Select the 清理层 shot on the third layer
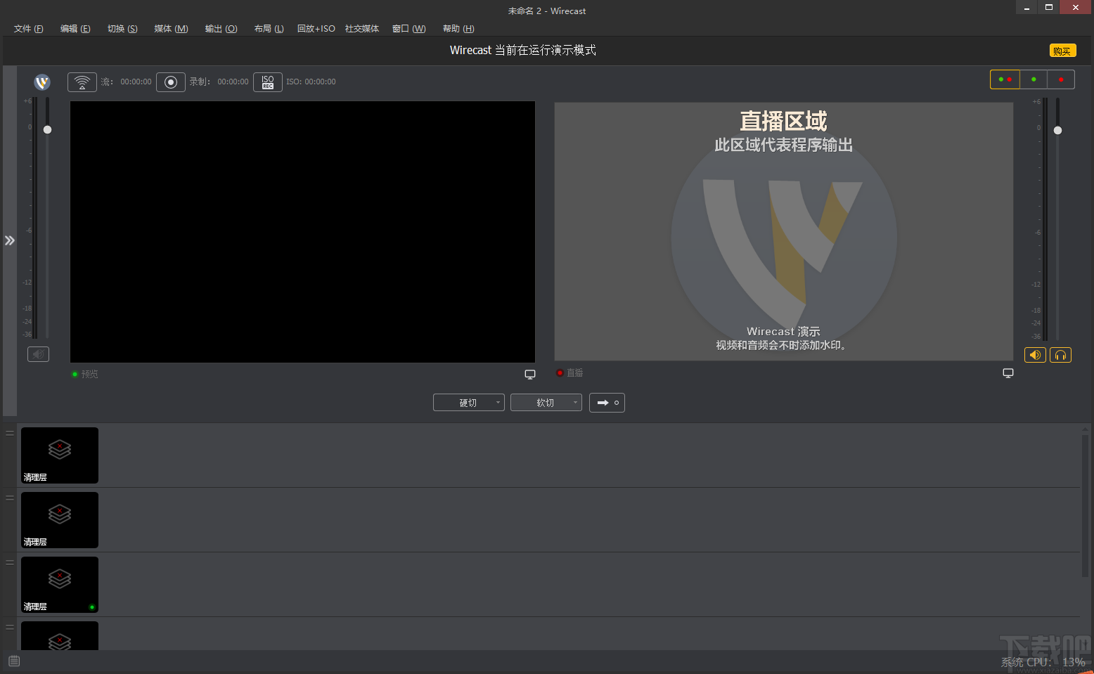 [x=59, y=584]
